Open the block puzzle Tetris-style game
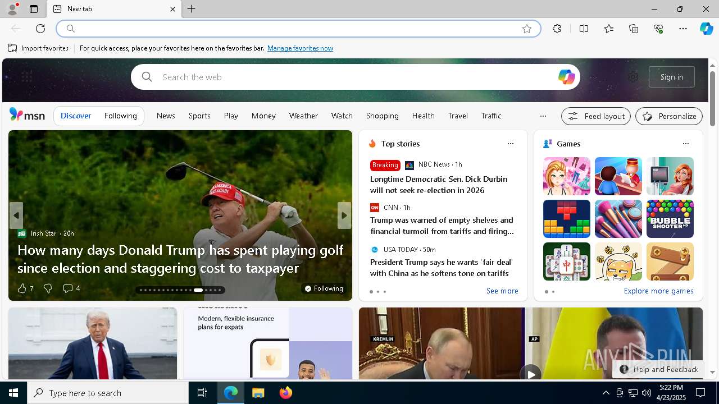Image resolution: width=719 pixels, height=404 pixels. 566,219
